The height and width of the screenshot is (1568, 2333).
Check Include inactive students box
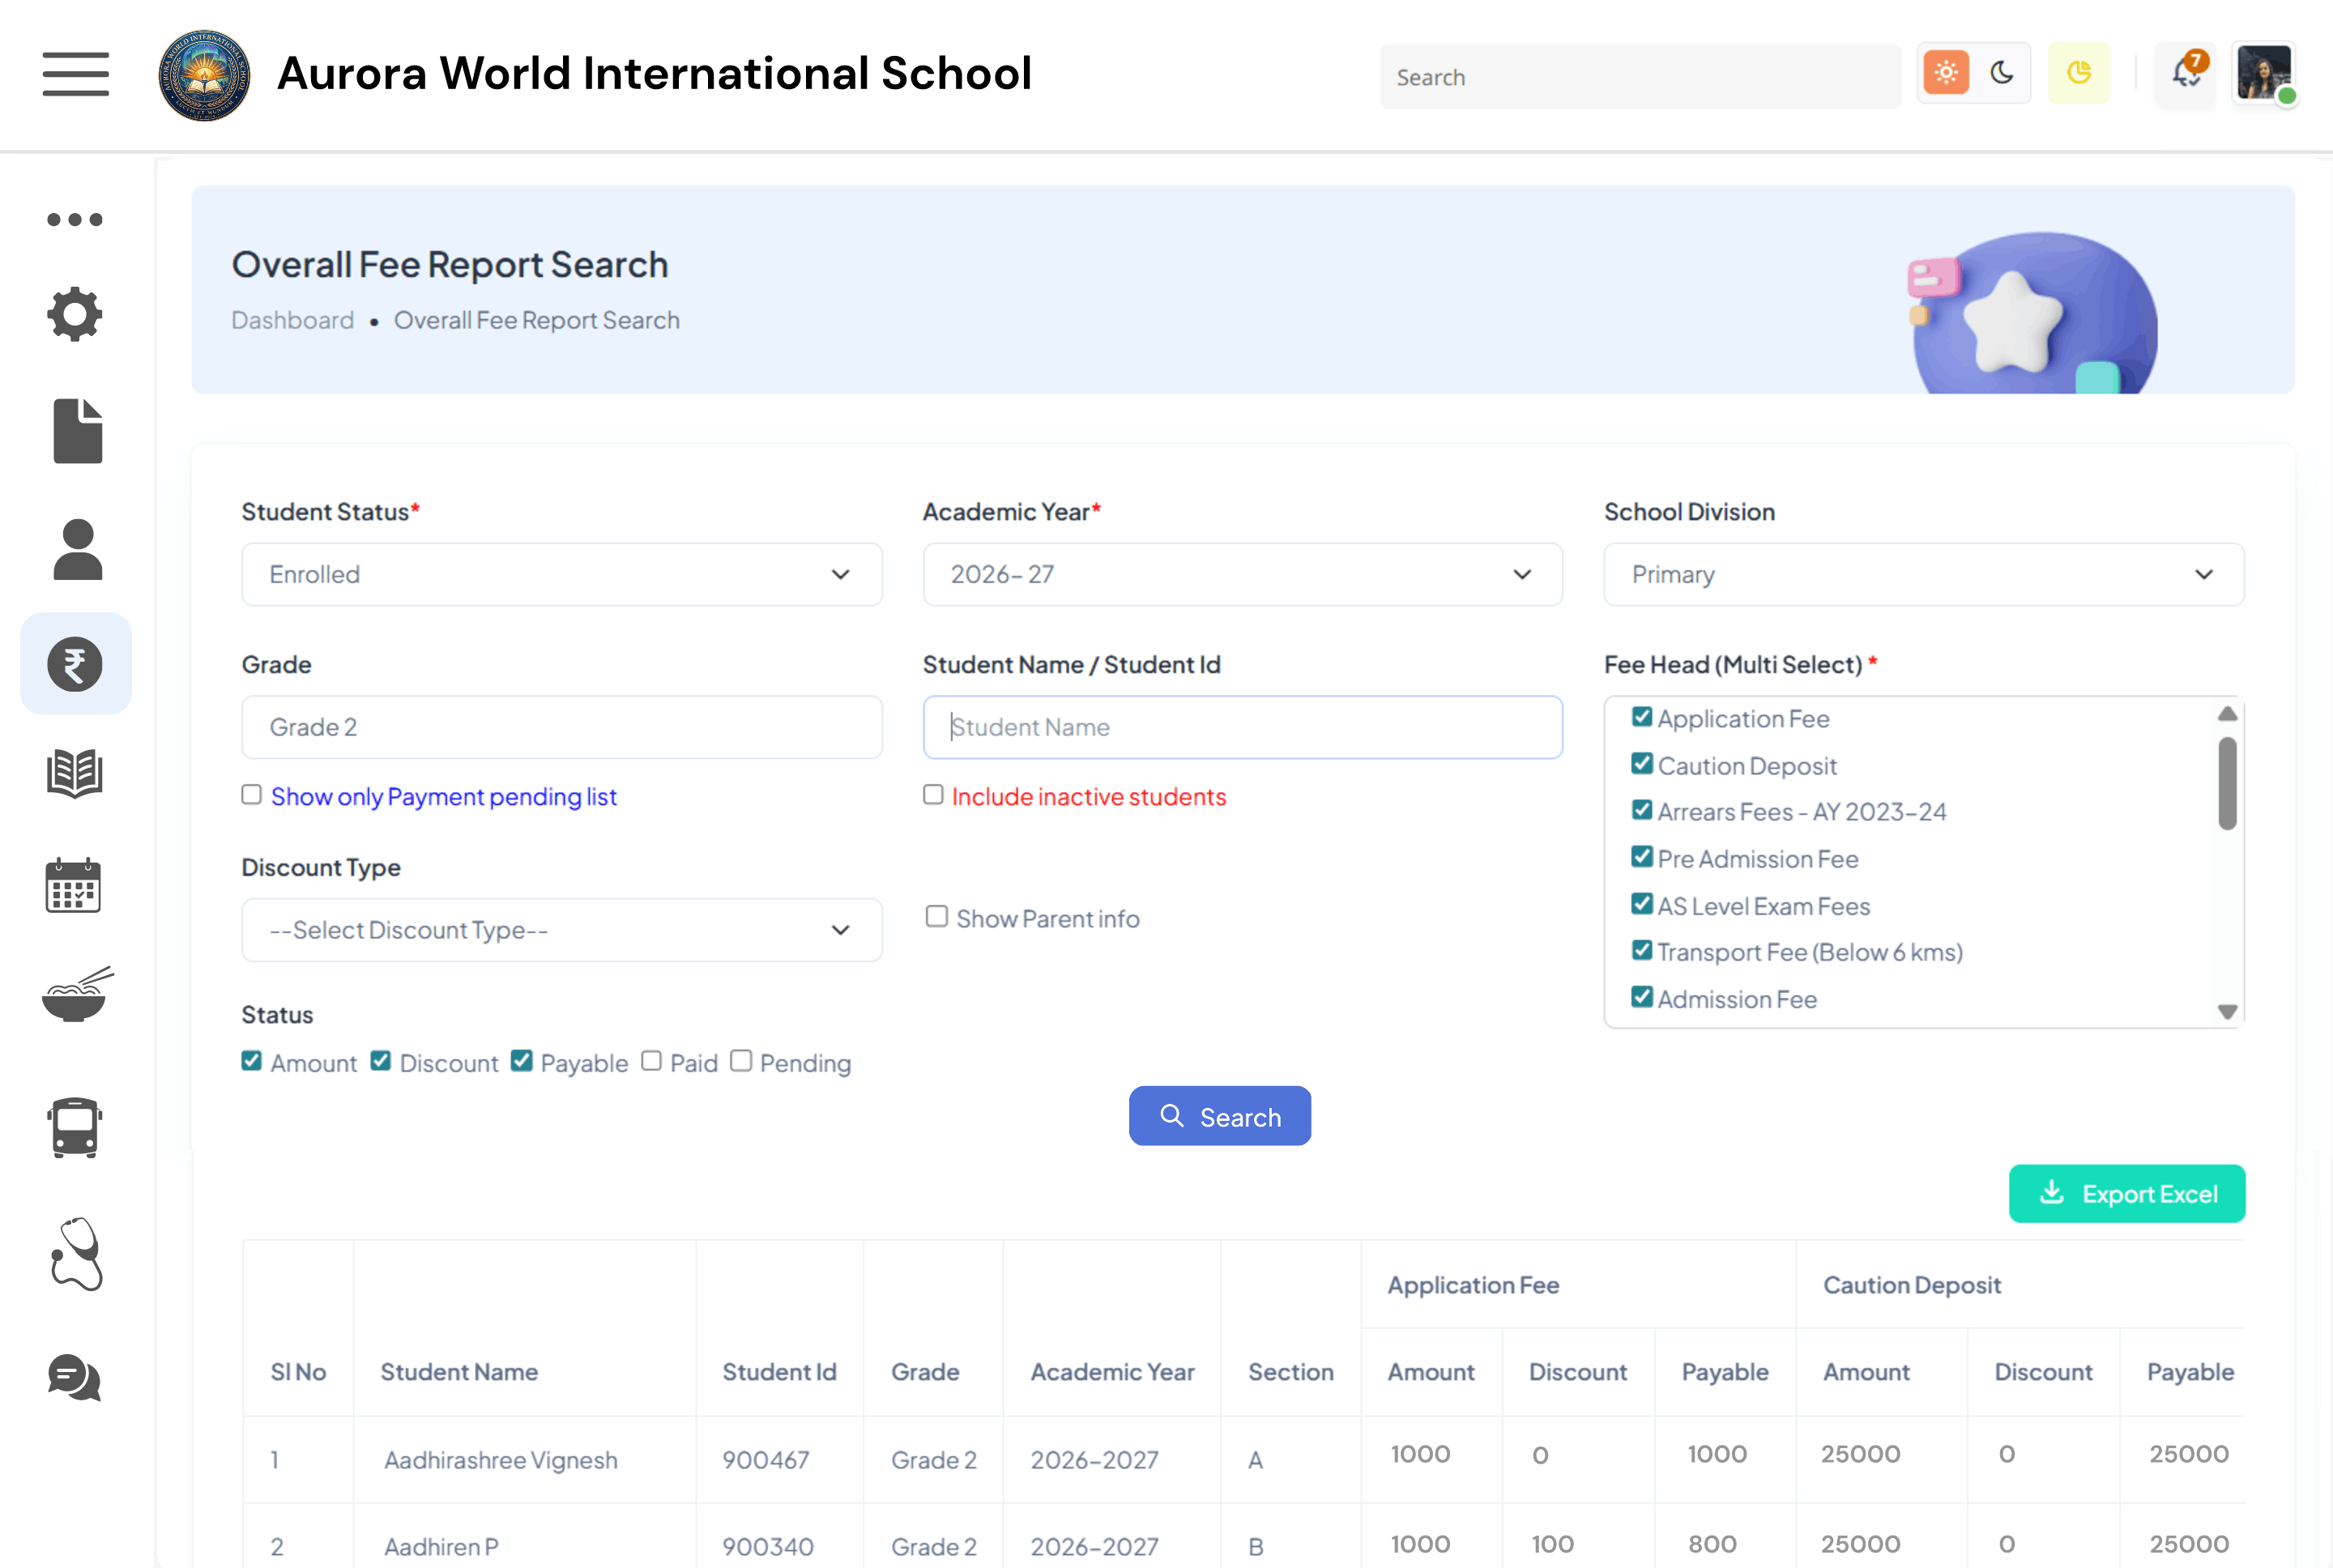click(x=933, y=795)
